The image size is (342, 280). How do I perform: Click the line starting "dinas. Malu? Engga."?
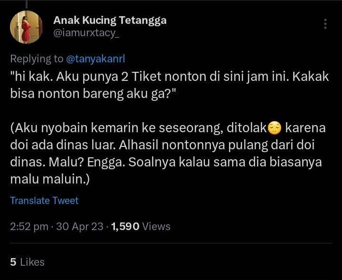tap(166, 162)
